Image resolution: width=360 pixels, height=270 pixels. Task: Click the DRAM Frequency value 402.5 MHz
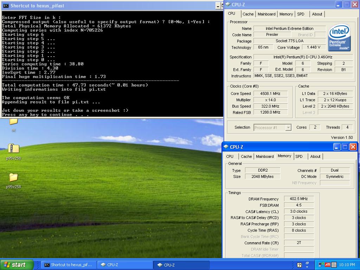point(299,199)
